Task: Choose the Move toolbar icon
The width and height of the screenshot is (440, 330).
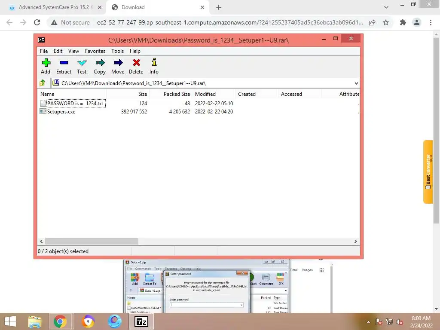Action: coord(118,66)
